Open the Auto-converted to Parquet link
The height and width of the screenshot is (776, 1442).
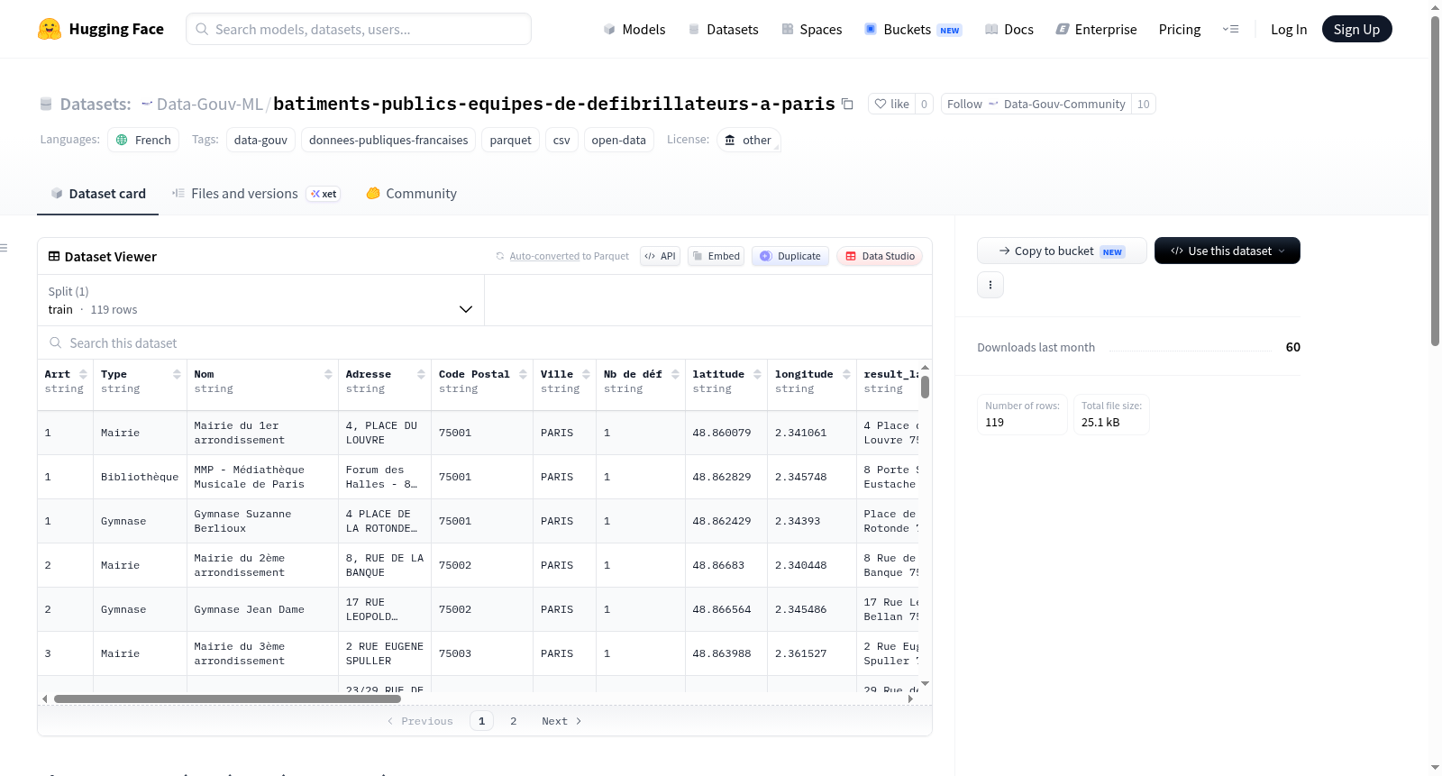pos(569,256)
